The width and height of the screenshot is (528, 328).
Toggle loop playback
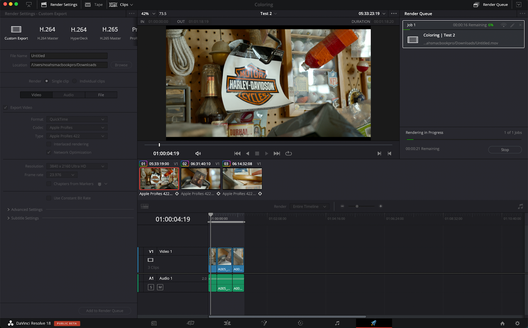(288, 153)
